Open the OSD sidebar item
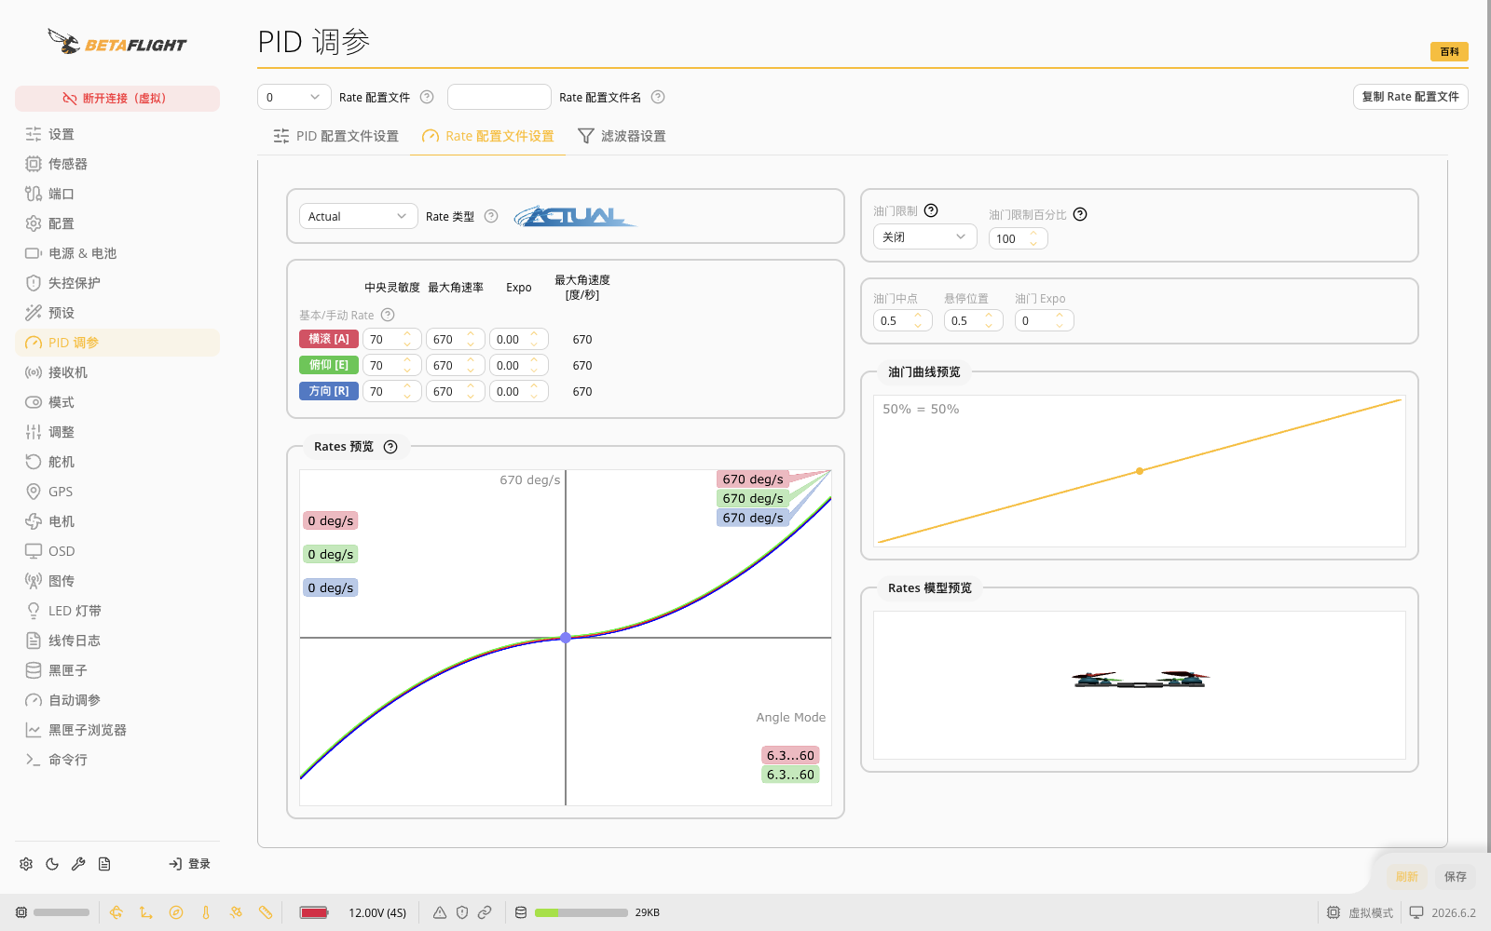 tap(117, 551)
